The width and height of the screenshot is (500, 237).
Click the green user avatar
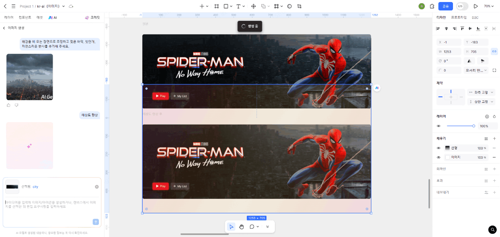click(x=422, y=6)
